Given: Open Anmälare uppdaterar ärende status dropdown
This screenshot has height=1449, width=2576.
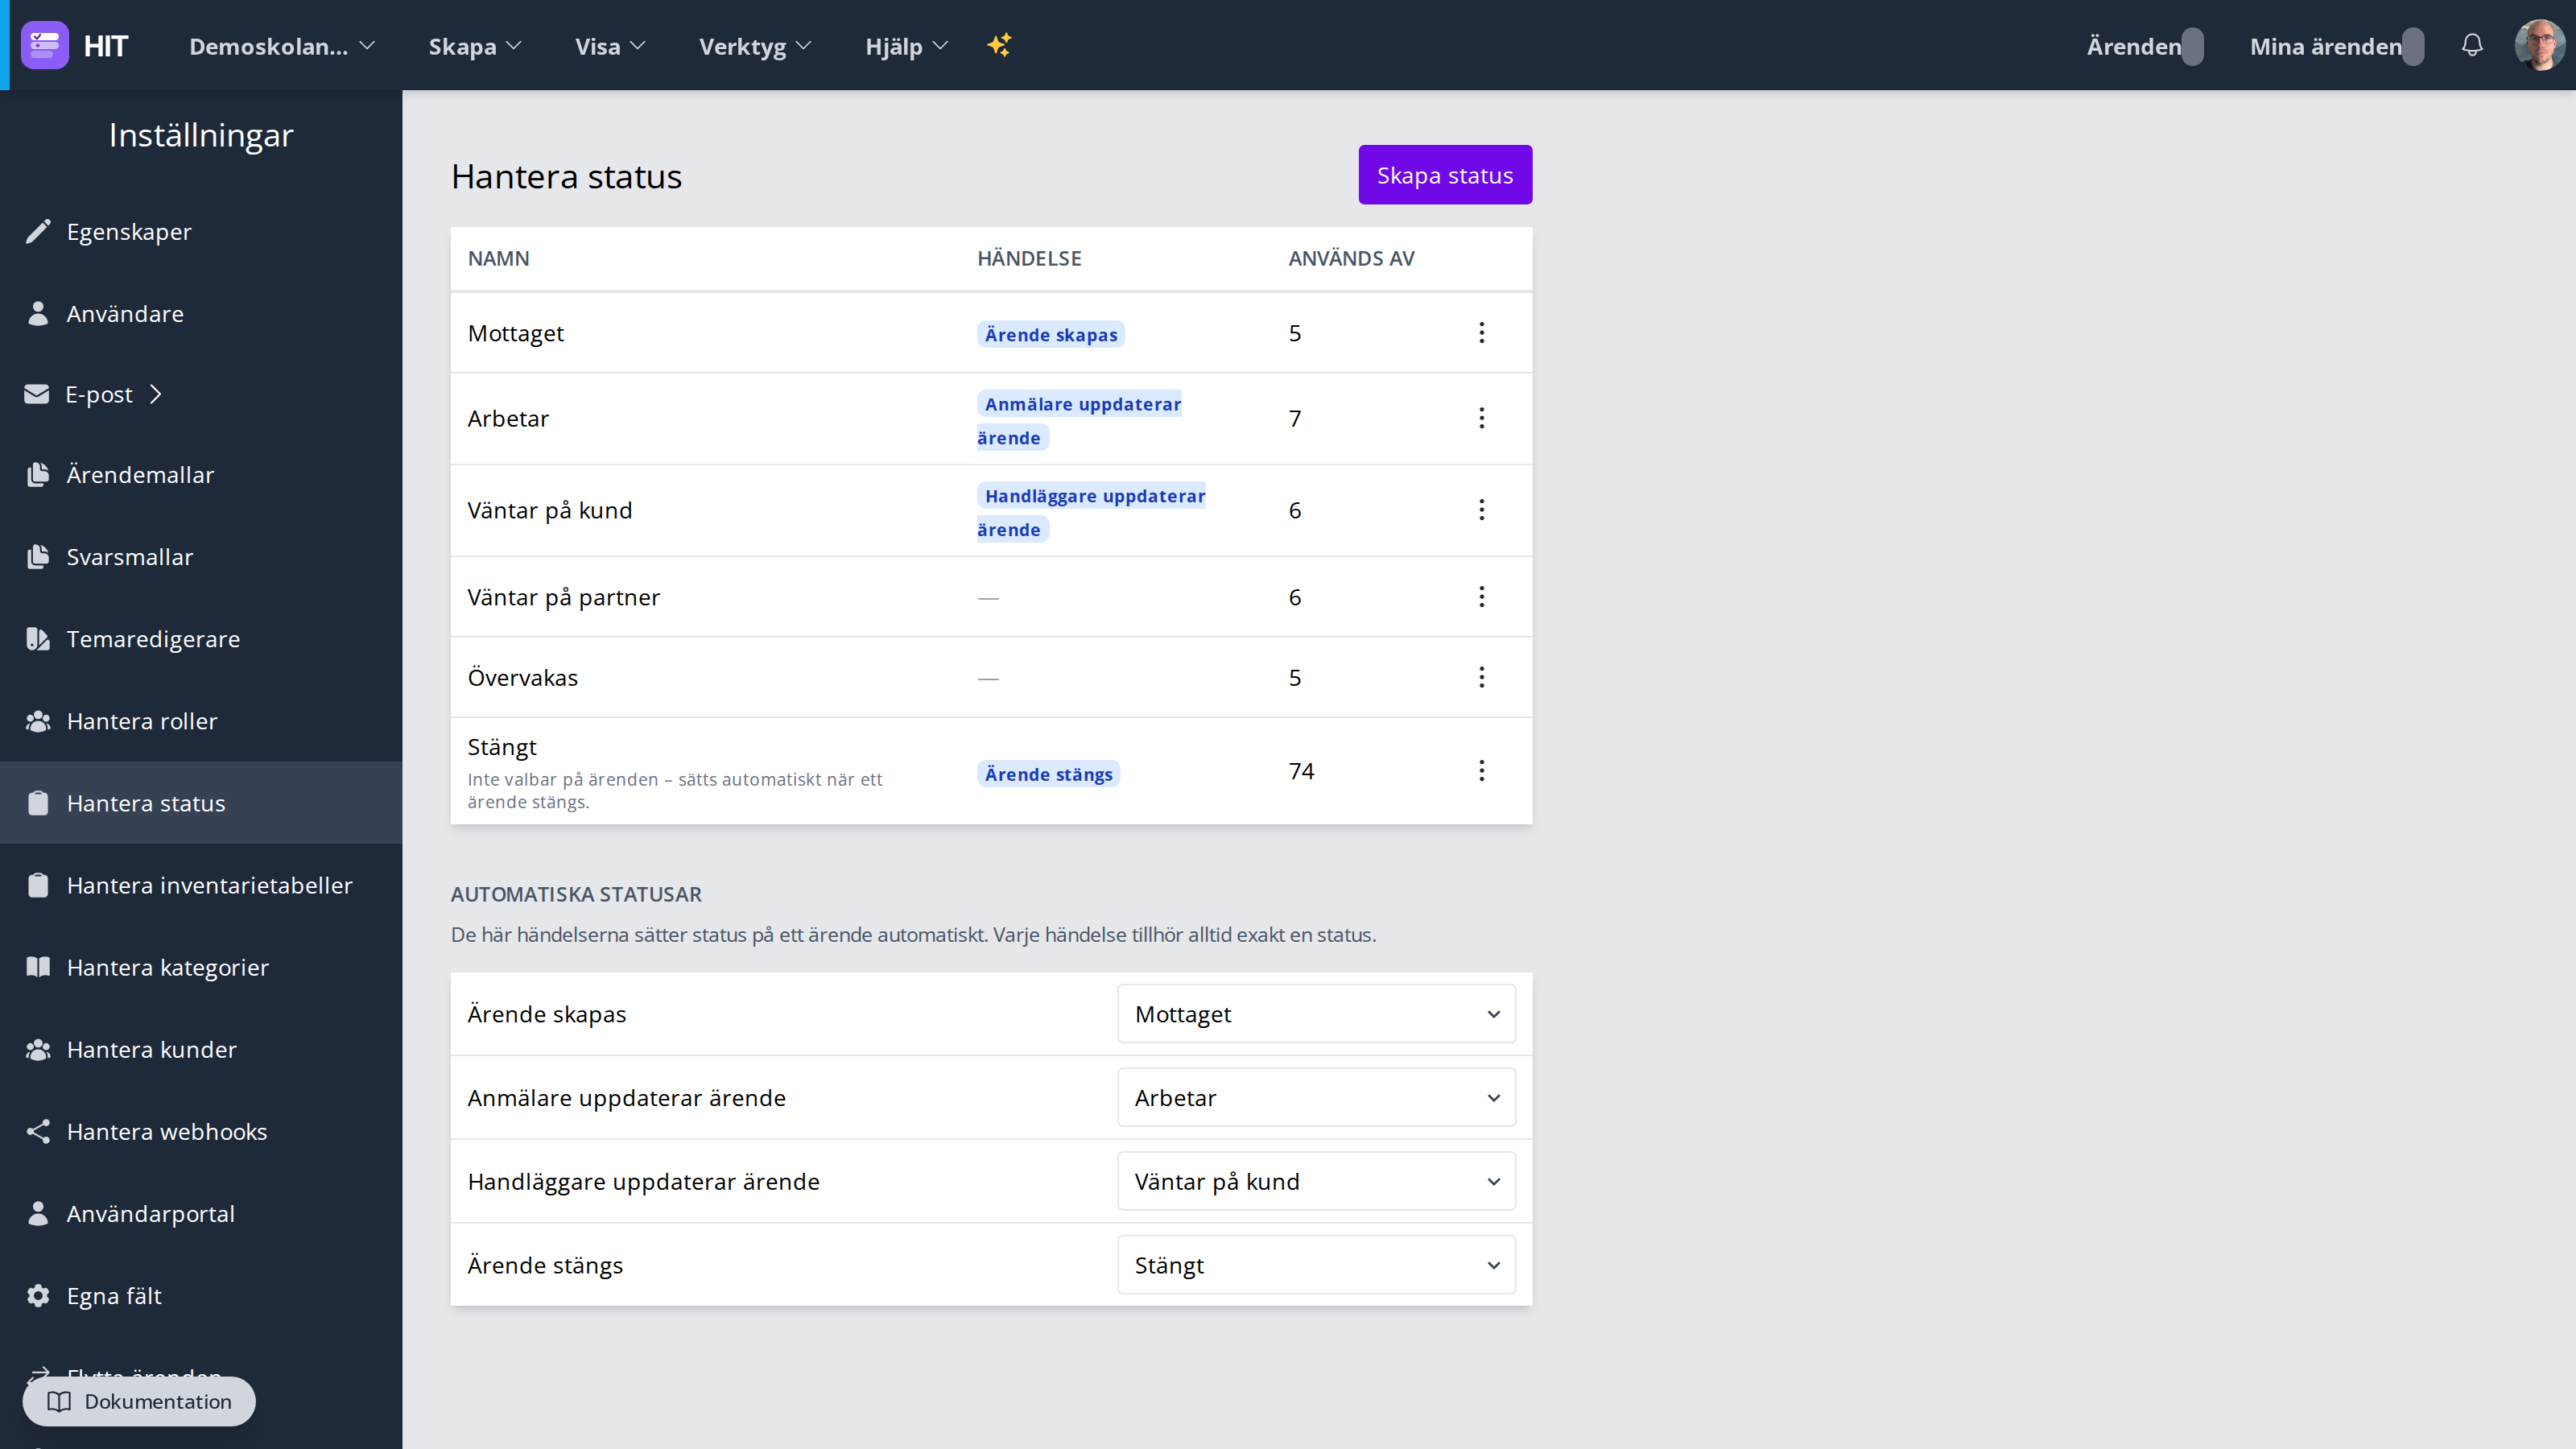Looking at the screenshot, I should point(1316,1097).
